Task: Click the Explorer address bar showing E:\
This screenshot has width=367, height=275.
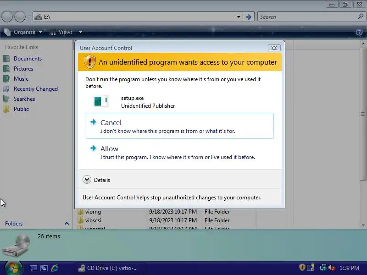Action: coord(137,16)
